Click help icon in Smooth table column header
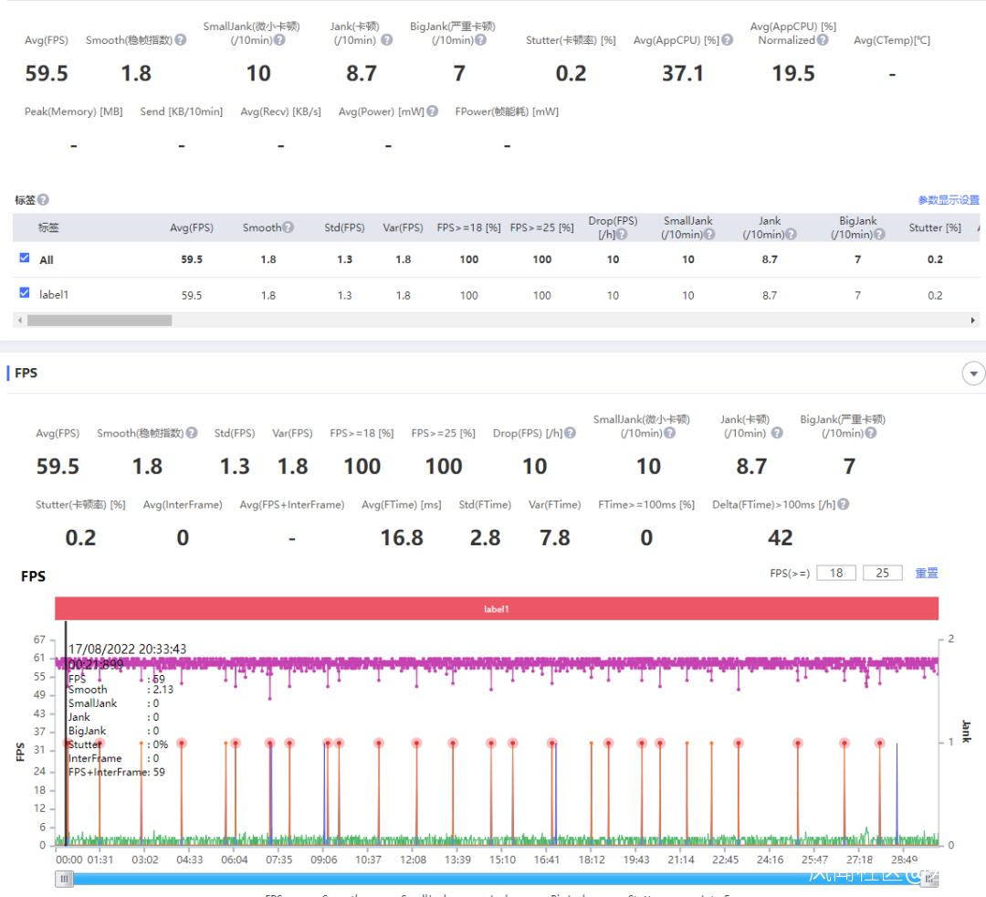This screenshot has height=897, width=986. click(288, 228)
